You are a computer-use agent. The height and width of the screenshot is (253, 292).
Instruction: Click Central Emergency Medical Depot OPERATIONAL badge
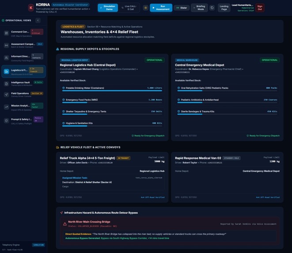pyautogui.click(x=269, y=60)
